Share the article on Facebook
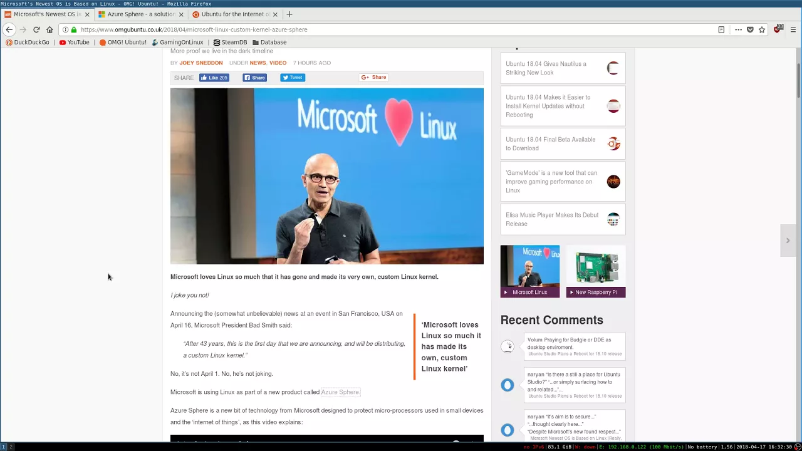802x451 pixels. tap(255, 78)
